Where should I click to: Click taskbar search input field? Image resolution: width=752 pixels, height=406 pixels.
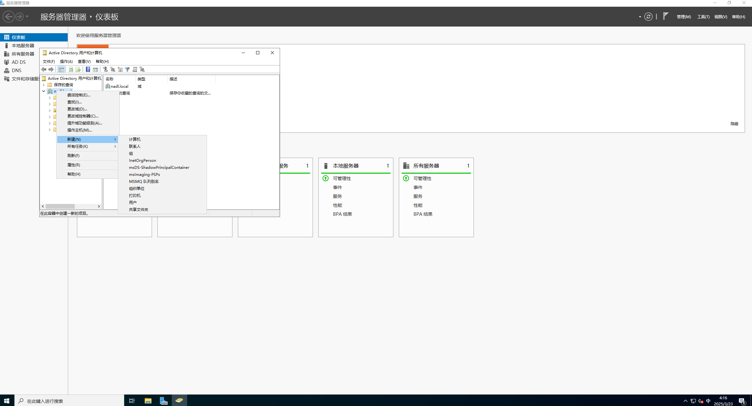pos(69,401)
